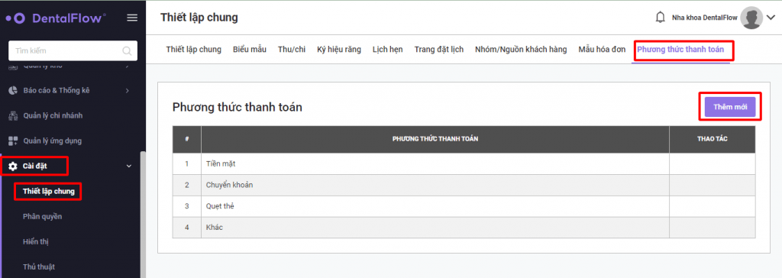Click the Tìm kiếm search field

(73, 51)
